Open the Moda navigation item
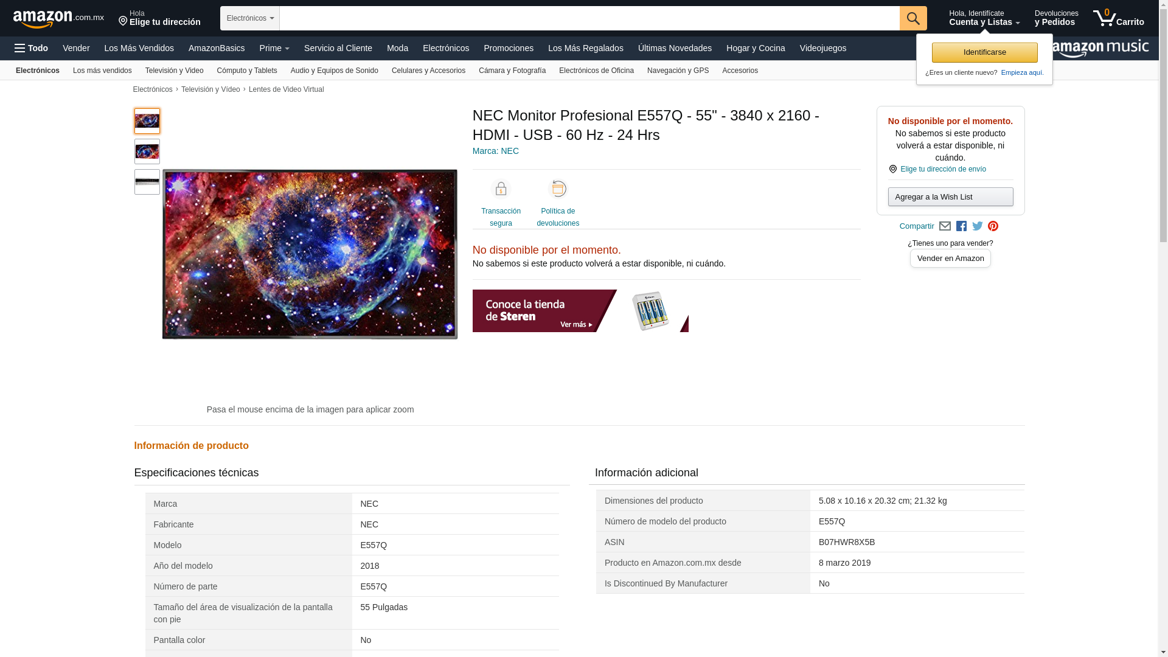The image size is (1168, 657). tap(397, 48)
